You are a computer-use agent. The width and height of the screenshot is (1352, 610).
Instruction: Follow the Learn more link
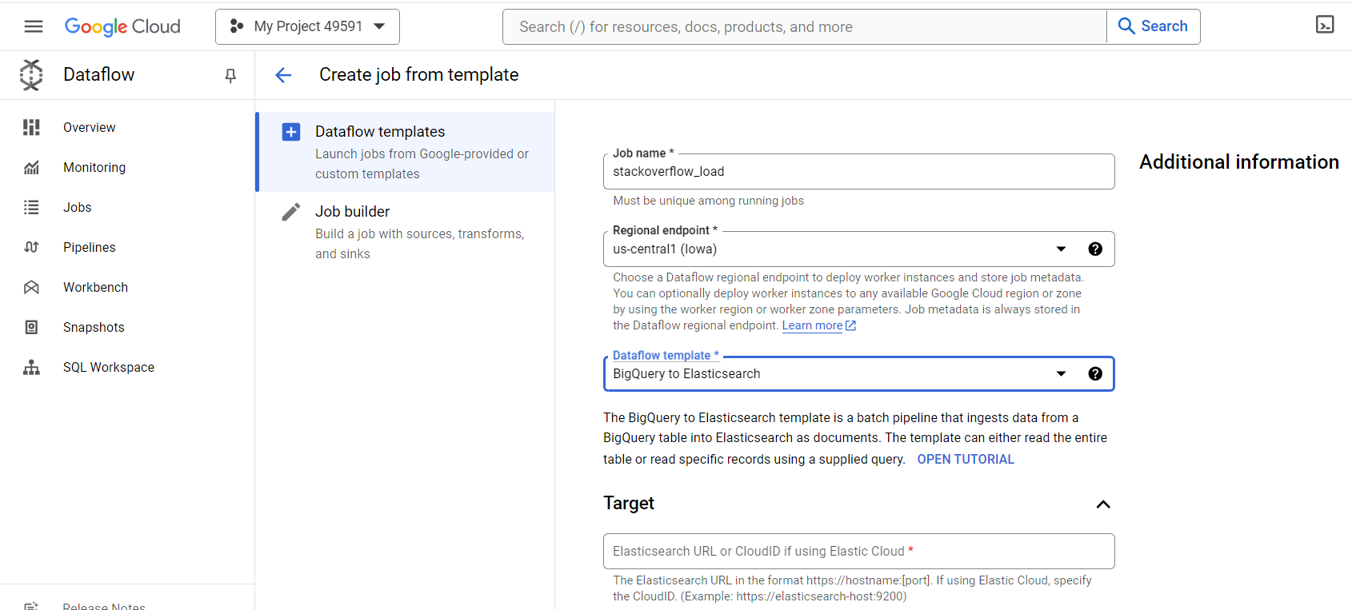point(818,325)
